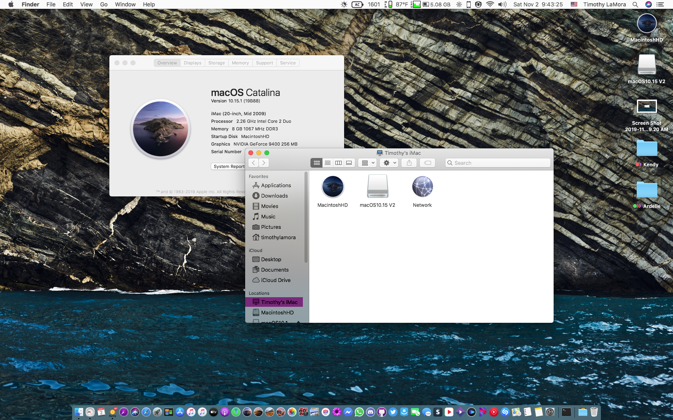Click the Finder Search field
673x420 pixels.
coord(498,163)
